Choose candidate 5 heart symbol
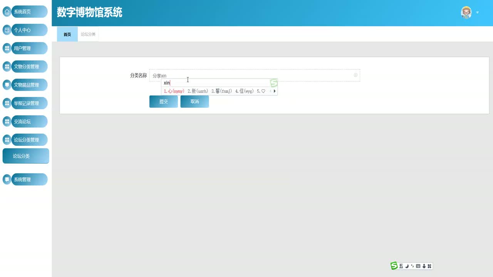The width and height of the screenshot is (493, 277). (x=261, y=91)
